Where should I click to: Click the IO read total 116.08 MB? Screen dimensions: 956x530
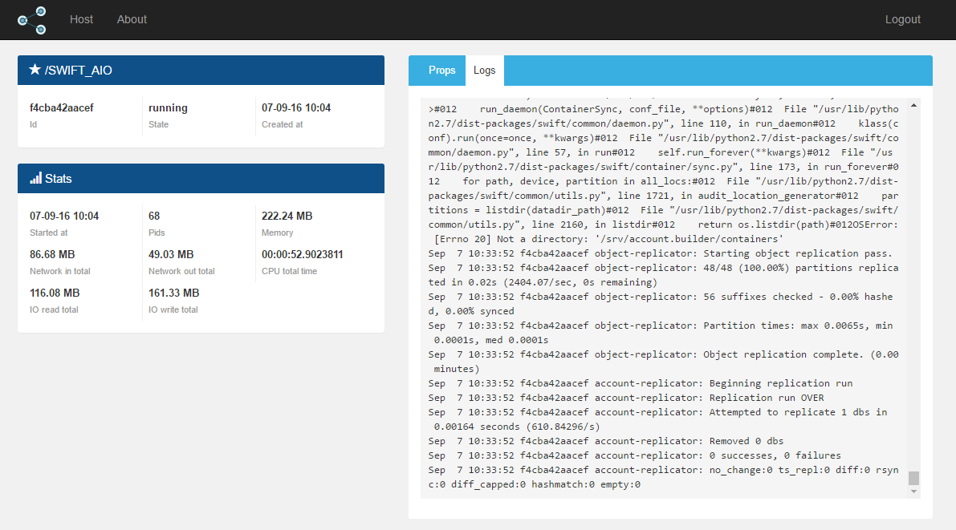click(55, 293)
